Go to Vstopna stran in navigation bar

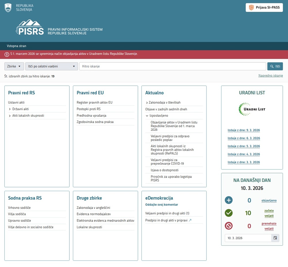click(16, 46)
